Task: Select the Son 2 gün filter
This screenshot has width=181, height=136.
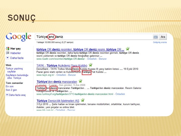Action: coord(11,90)
